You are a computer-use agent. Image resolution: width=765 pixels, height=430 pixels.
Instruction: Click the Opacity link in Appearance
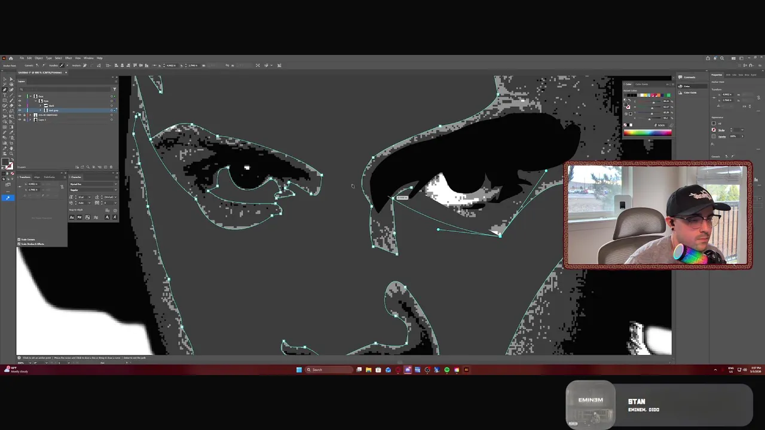(x=722, y=137)
